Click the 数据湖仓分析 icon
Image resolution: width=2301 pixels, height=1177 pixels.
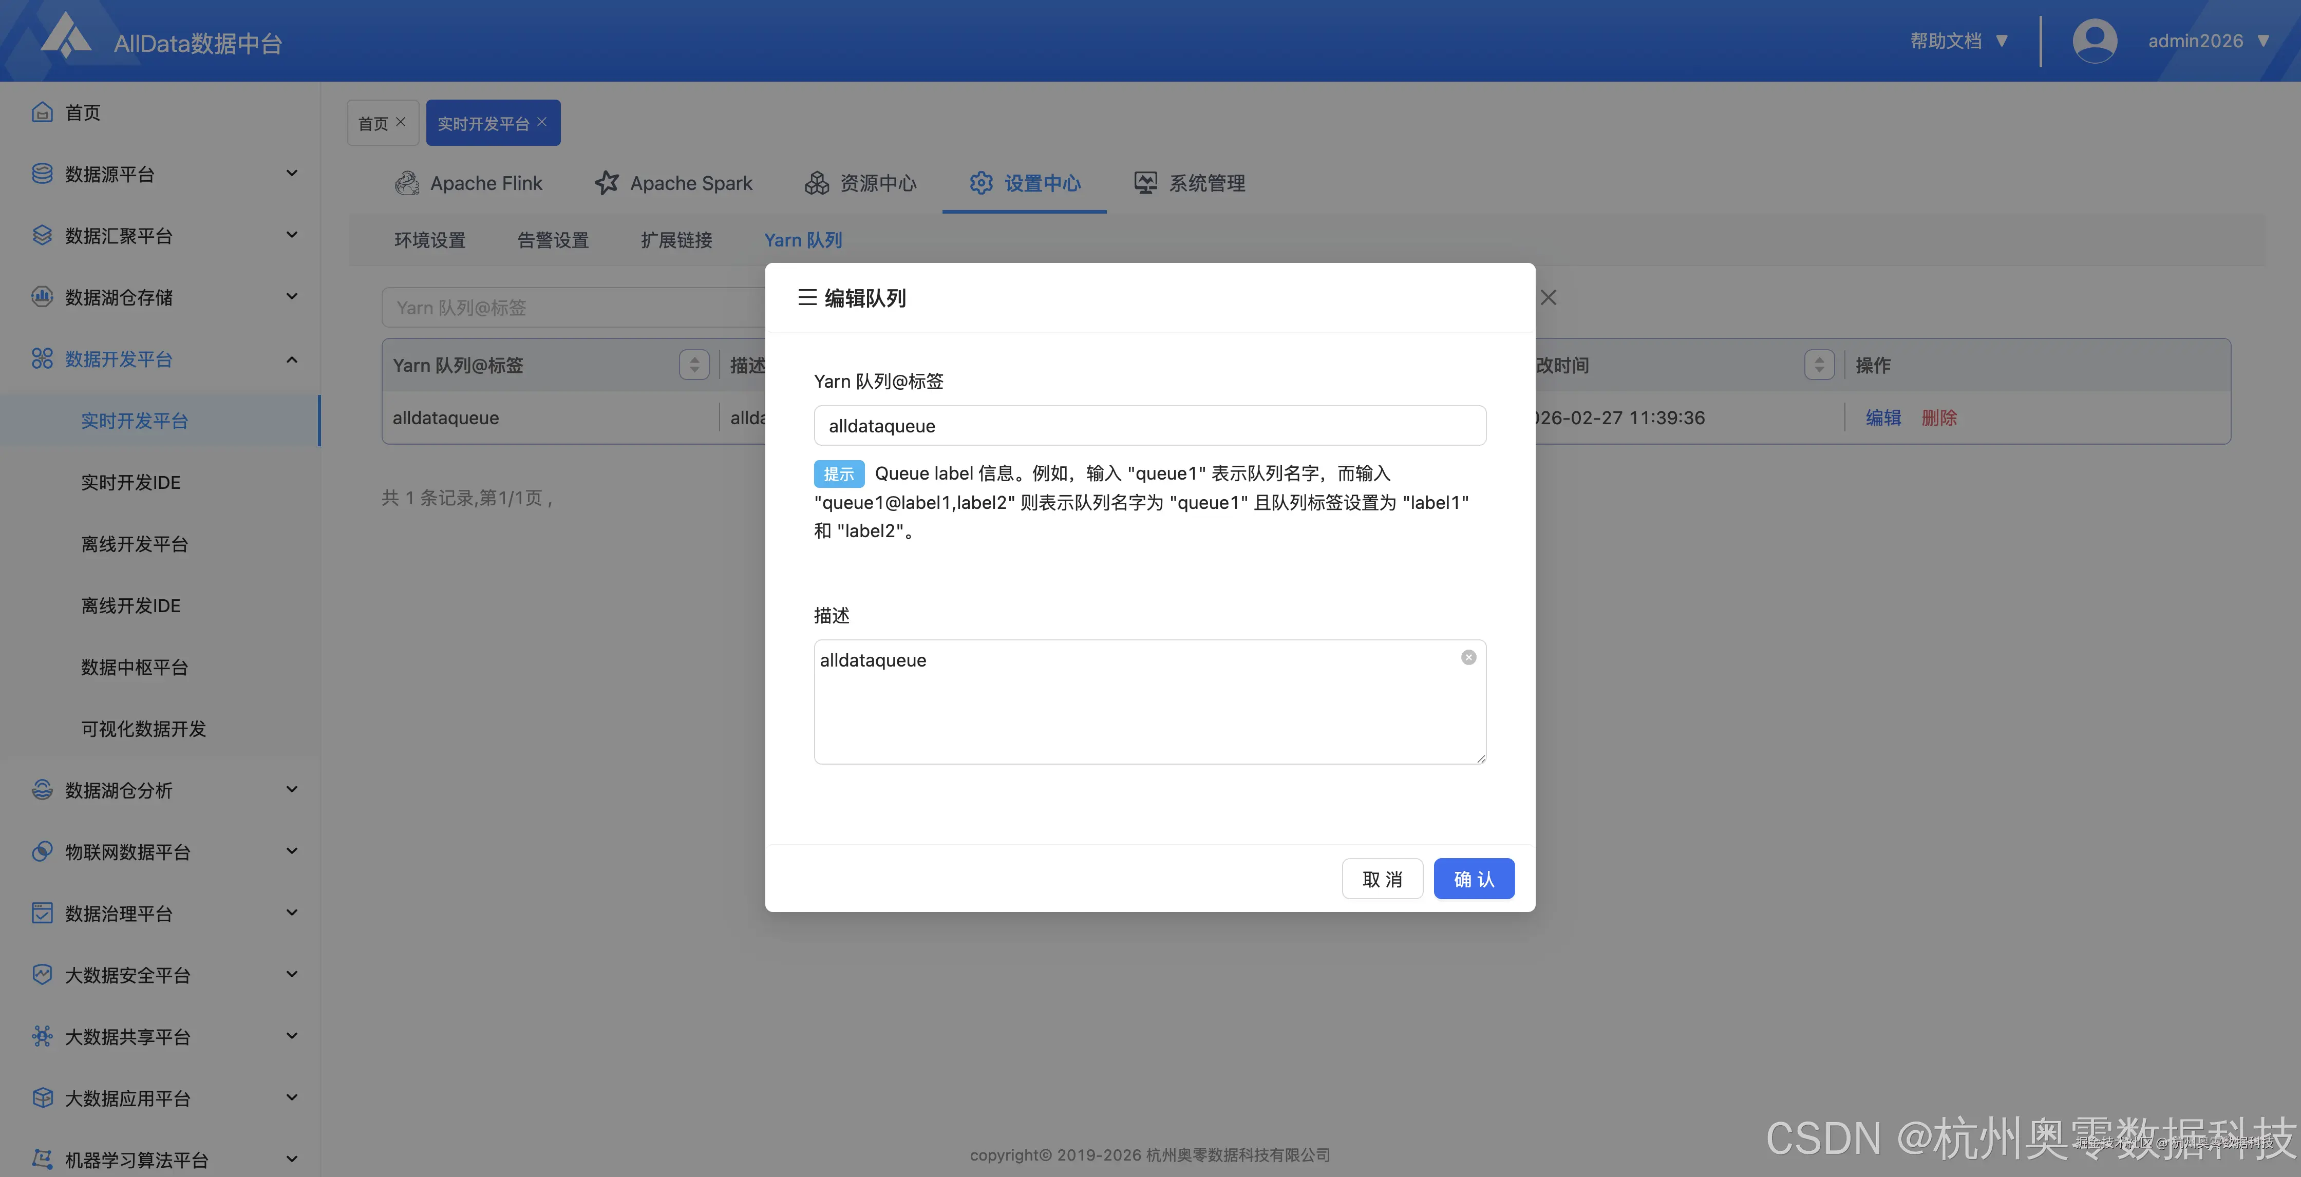pyautogui.click(x=42, y=789)
